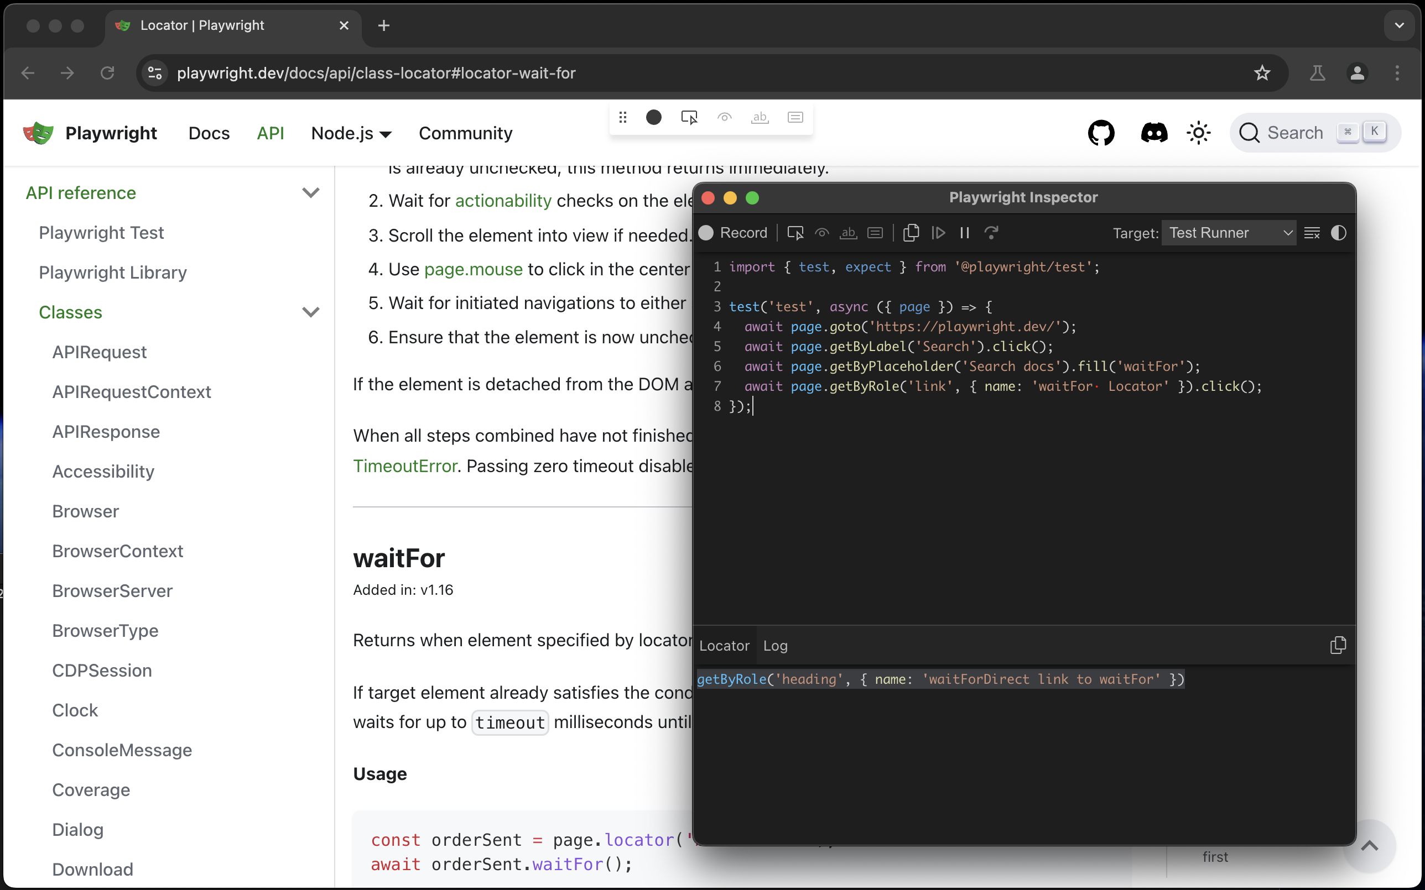This screenshot has height=890, width=1425.
Task: Follow the actionability link
Action: coord(503,201)
